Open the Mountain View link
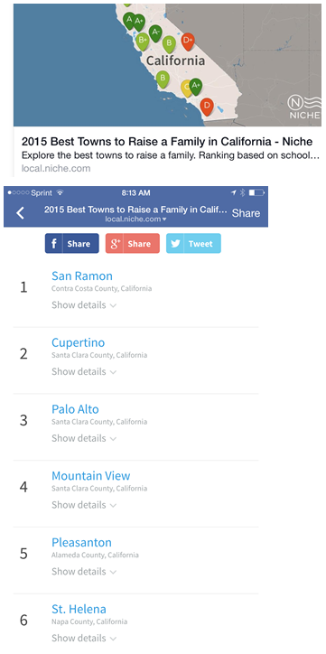Image resolution: width=326 pixels, height=654 pixels. point(91,476)
